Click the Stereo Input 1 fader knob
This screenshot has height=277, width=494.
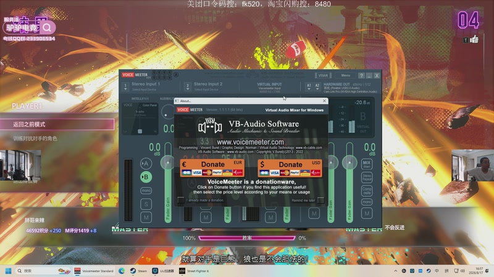click(x=168, y=163)
